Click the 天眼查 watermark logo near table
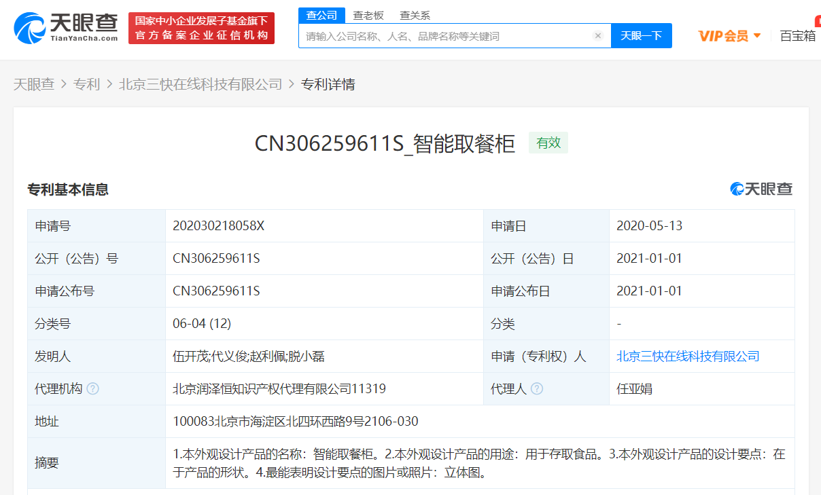This screenshot has width=821, height=495. tap(761, 189)
